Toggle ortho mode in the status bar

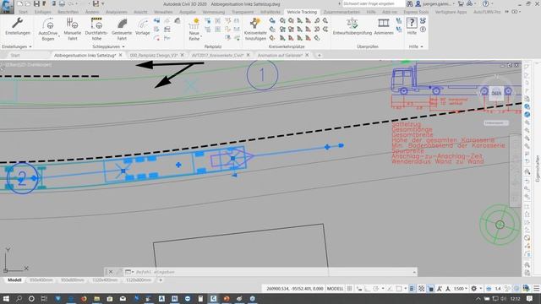[367, 289]
